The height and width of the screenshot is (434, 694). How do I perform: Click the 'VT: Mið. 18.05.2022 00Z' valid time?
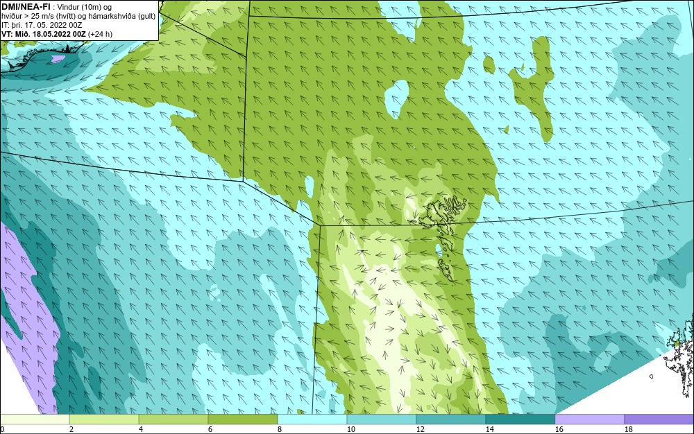pyautogui.click(x=44, y=34)
